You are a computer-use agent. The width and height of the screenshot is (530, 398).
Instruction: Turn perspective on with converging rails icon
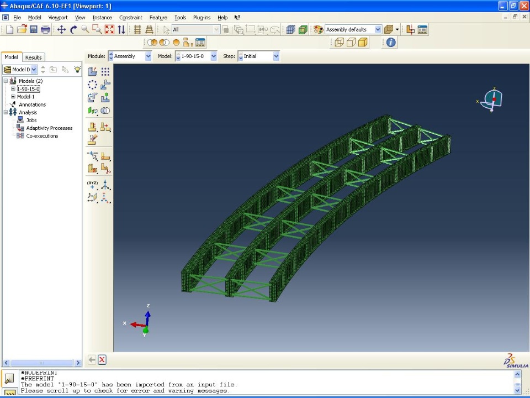coord(149,30)
